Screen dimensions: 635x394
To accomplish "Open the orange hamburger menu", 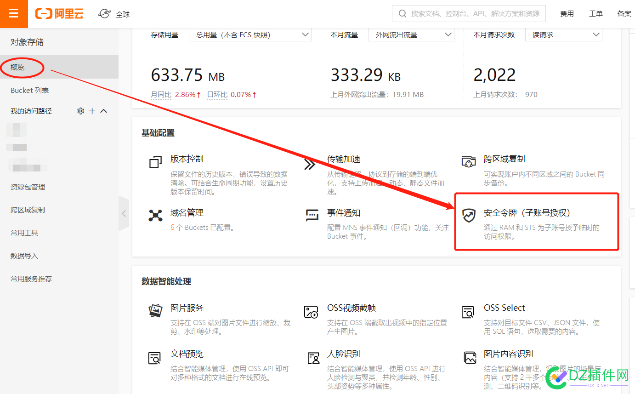I will (x=14, y=14).
